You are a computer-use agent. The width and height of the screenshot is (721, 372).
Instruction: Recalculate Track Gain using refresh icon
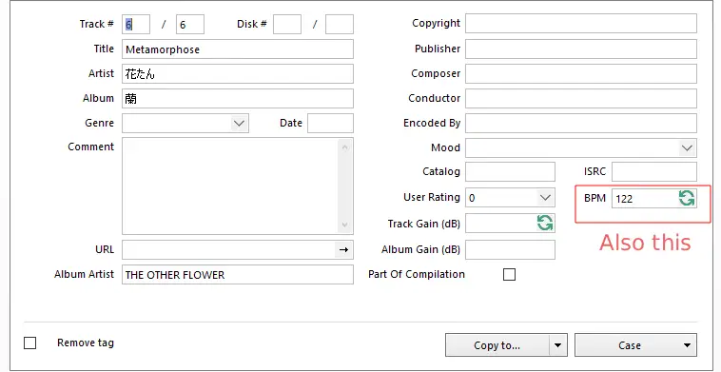pyautogui.click(x=545, y=224)
